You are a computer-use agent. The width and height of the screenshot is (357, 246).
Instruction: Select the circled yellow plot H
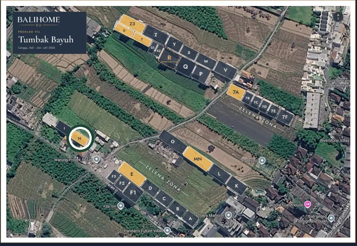[80, 138]
